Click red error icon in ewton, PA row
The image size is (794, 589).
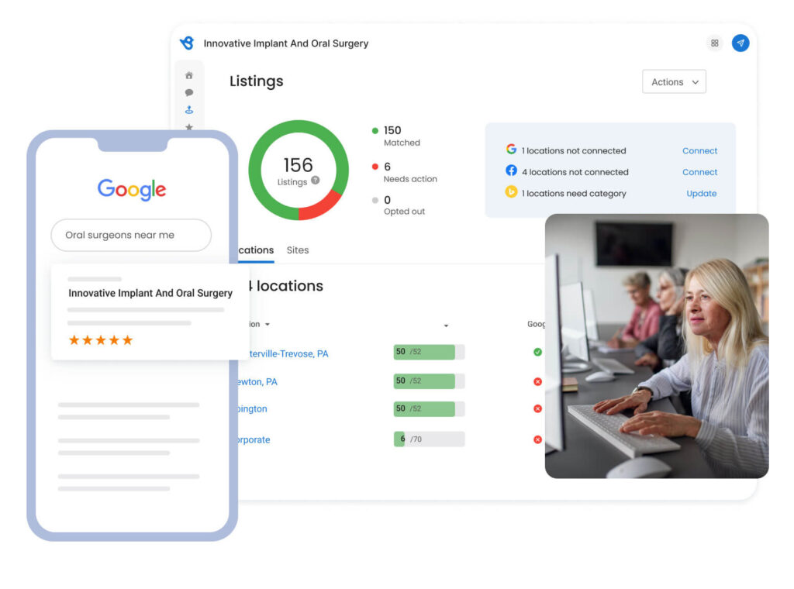pos(538,381)
